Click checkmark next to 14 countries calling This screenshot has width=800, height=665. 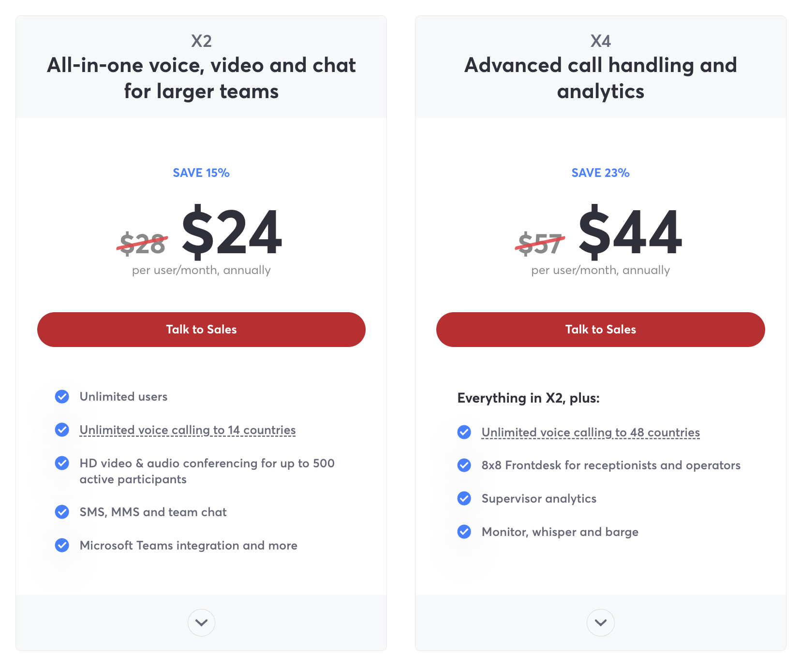pos(62,430)
